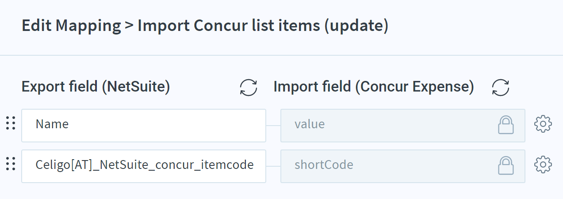The height and width of the screenshot is (199, 563).
Task: Select the locked value import field
Action: coord(403,126)
